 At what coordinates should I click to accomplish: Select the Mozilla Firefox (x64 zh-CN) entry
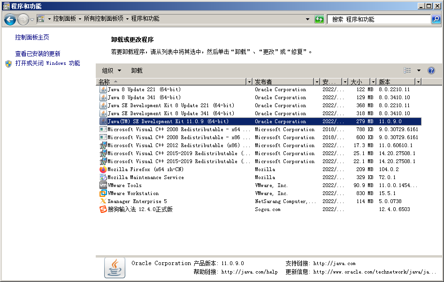(x=260, y=169)
